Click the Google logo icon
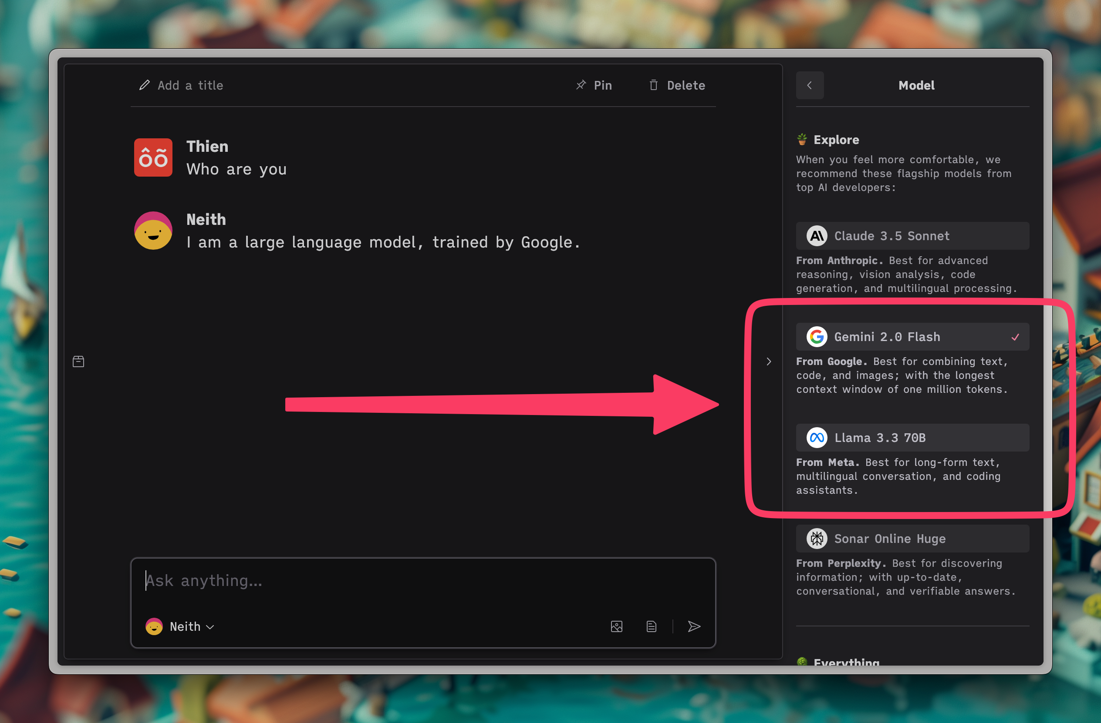 point(817,337)
